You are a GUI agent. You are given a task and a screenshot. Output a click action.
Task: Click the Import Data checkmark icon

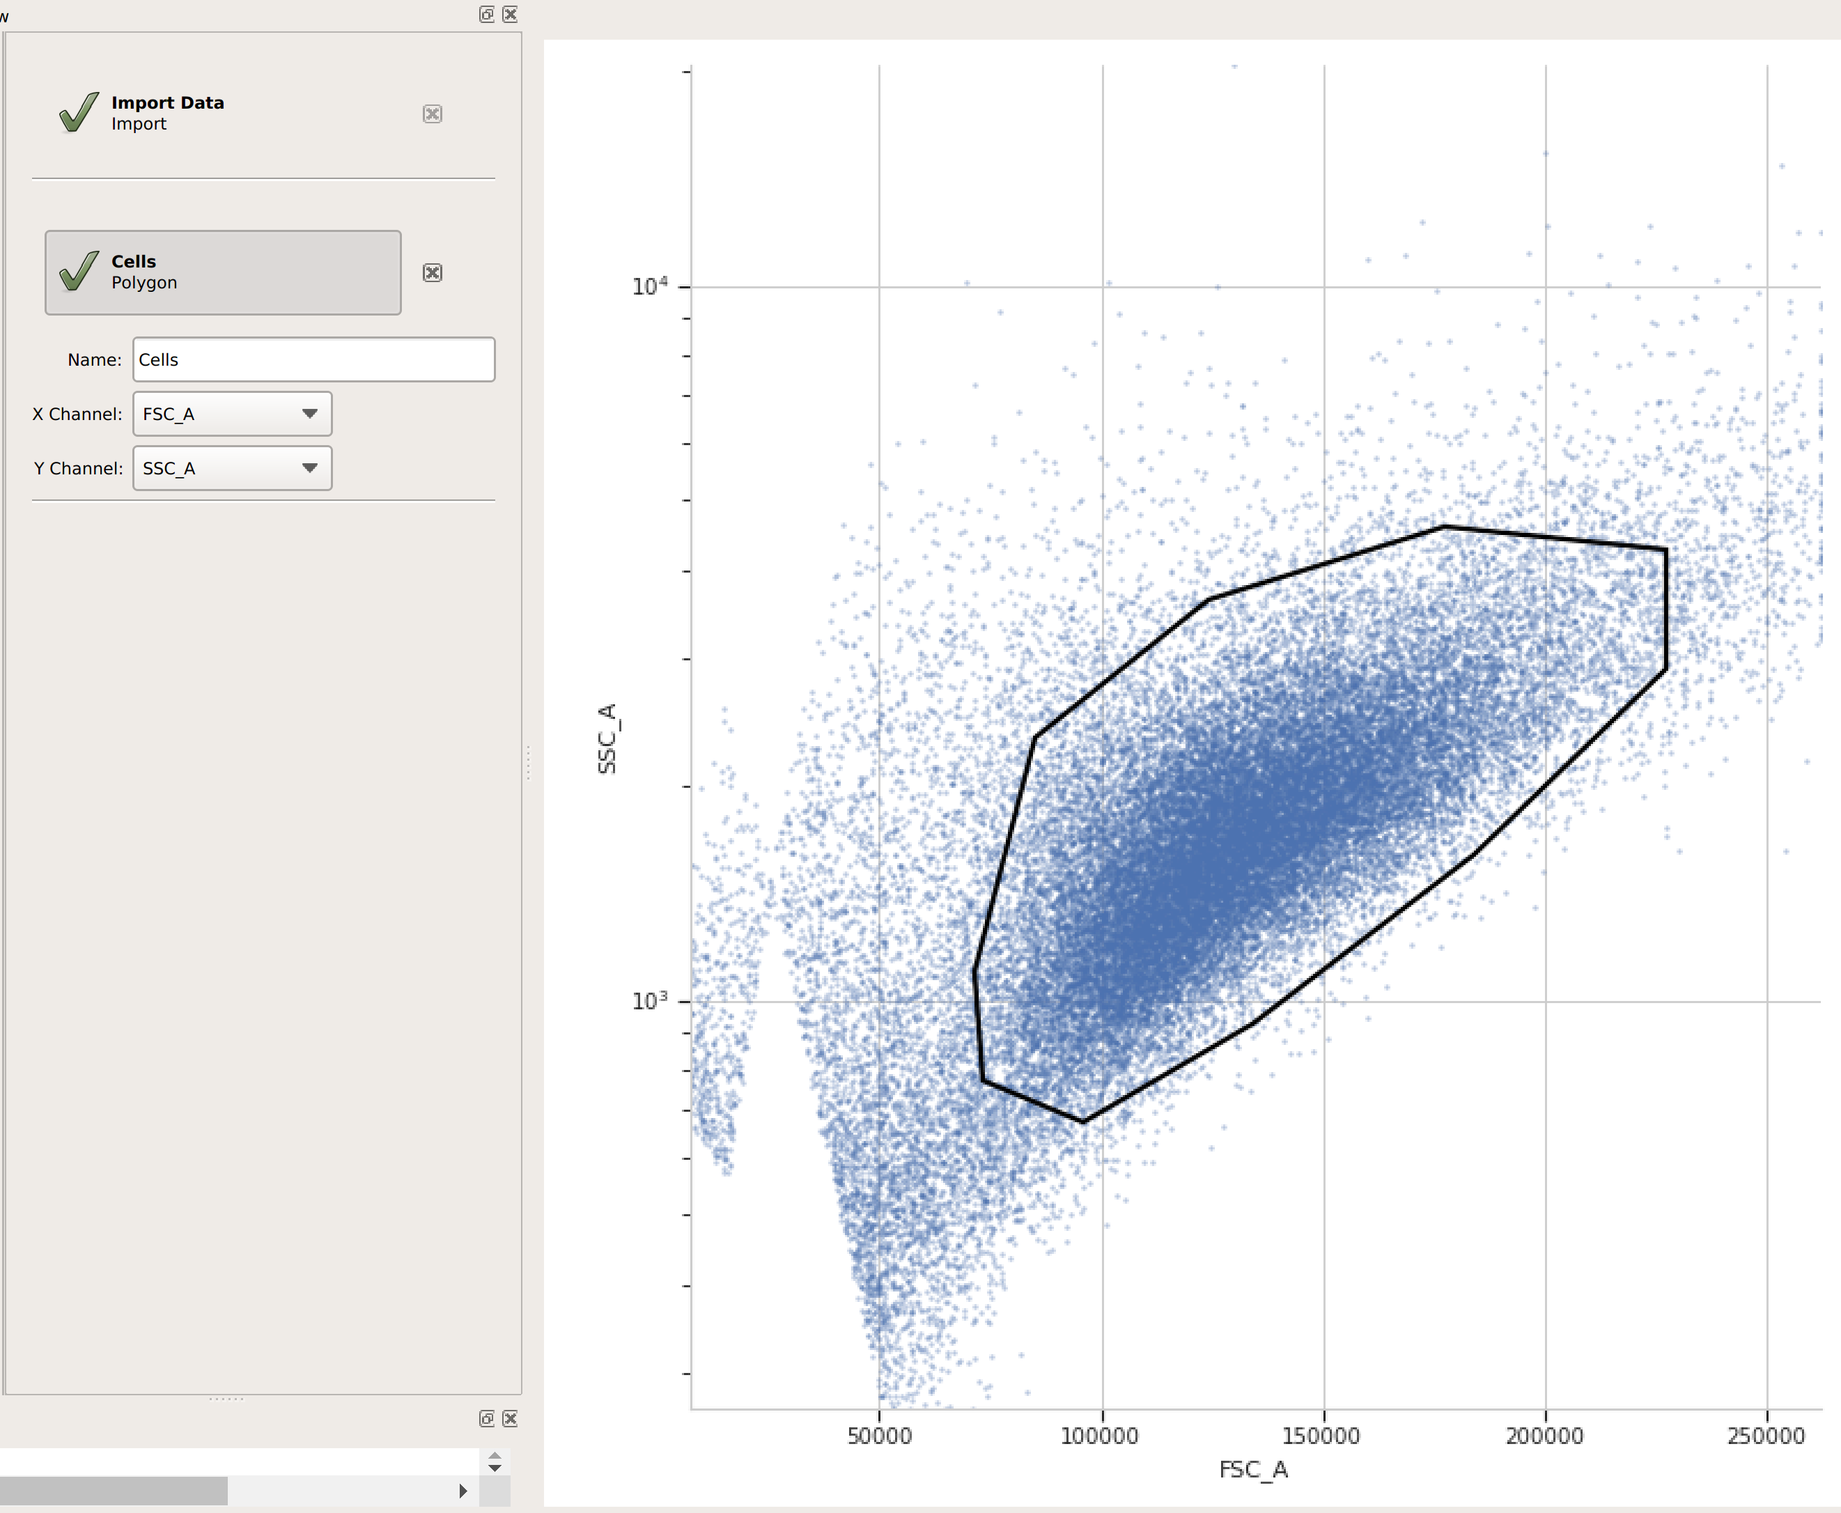click(x=79, y=112)
